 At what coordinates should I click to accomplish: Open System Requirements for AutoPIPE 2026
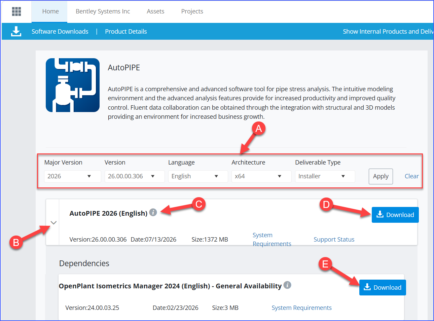272,239
